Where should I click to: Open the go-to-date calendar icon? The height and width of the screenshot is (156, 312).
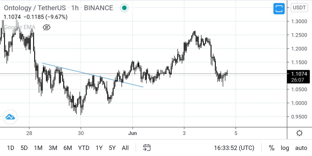pos(146,148)
